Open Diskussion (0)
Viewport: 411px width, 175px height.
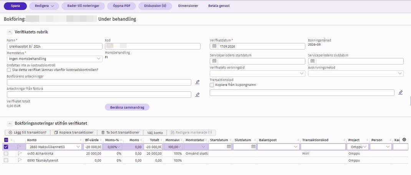click(155, 6)
